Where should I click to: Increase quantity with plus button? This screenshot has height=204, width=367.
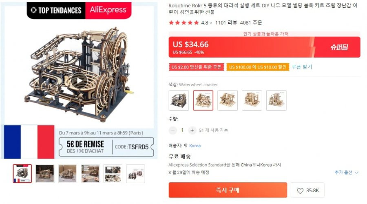click(192, 130)
